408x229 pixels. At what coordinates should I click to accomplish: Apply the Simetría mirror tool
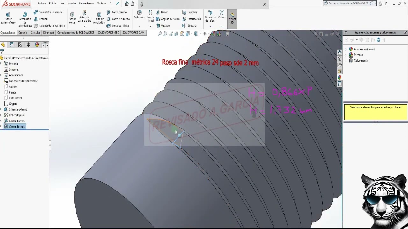pos(189,26)
